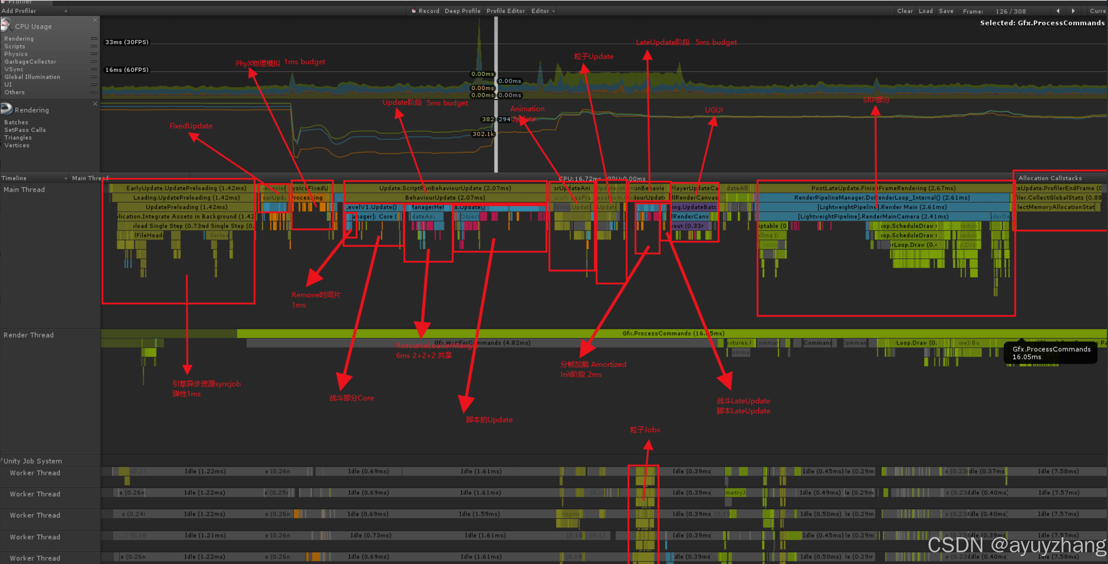Open the Editor target dropdown
1108x564 pixels.
[x=543, y=11]
